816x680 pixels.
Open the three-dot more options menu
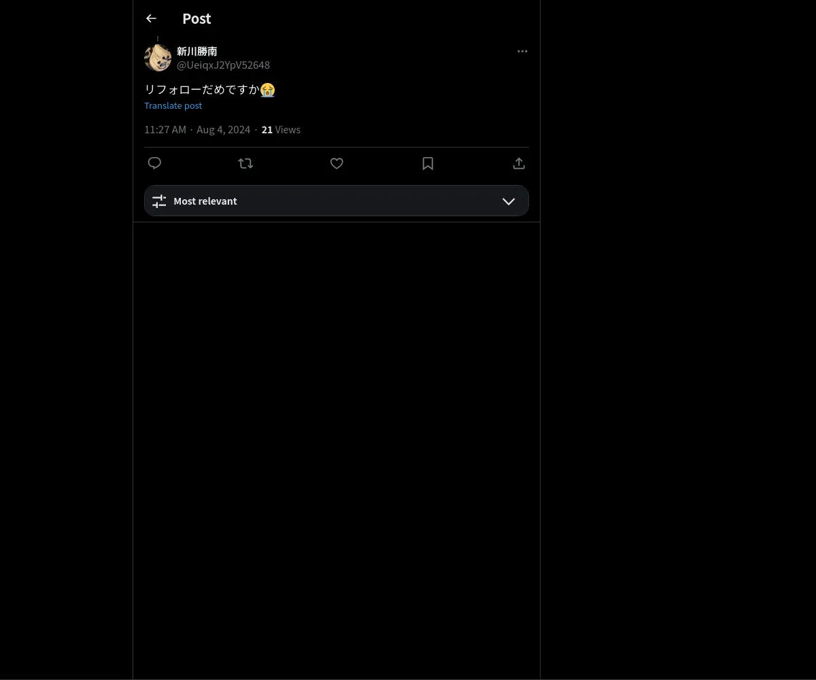pos(522,51)
